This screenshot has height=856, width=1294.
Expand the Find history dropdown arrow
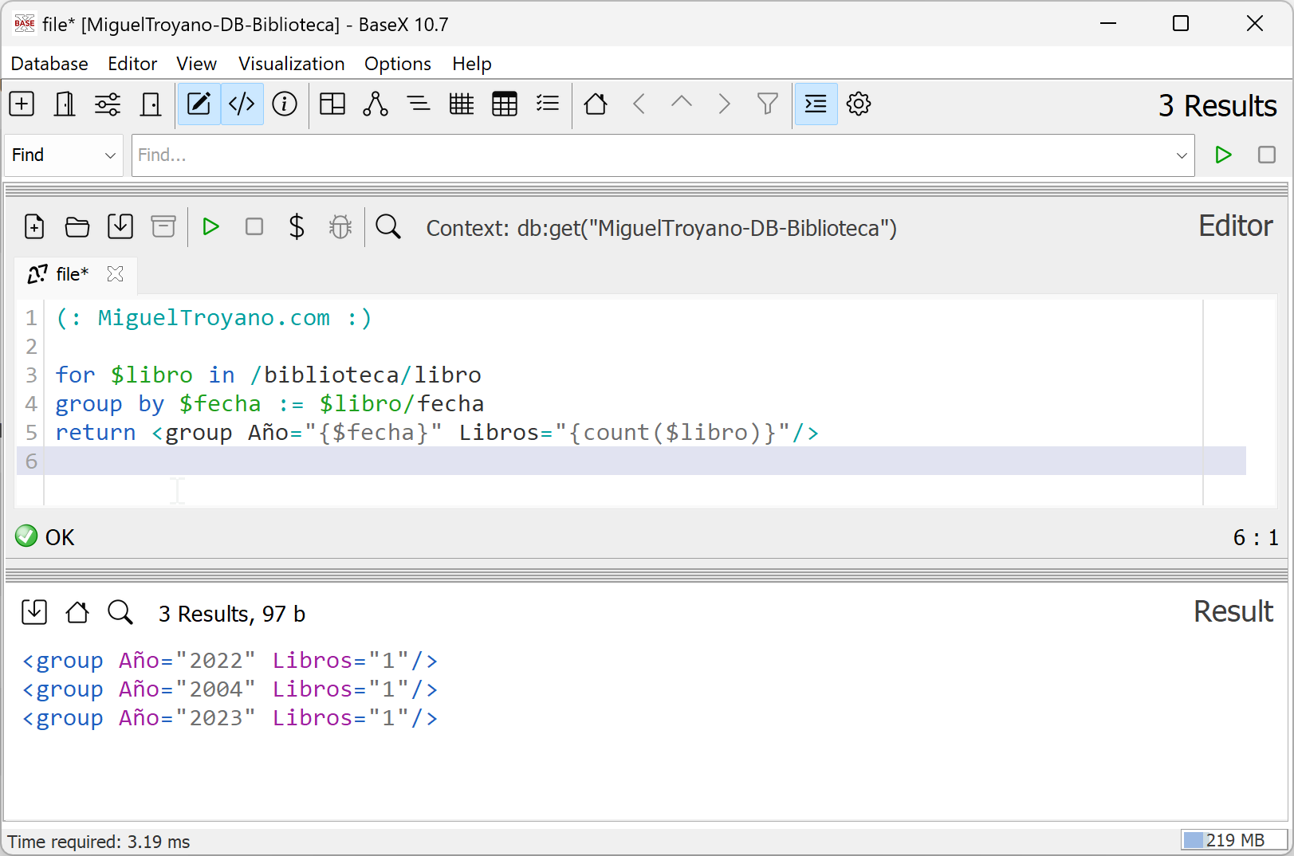tap(1182, 155)
